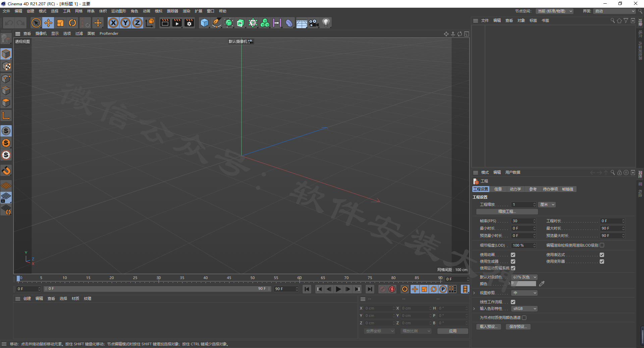Open the 60% 灰色 default color dropdown
Screen dimensions: 644x348
[524, 277]
